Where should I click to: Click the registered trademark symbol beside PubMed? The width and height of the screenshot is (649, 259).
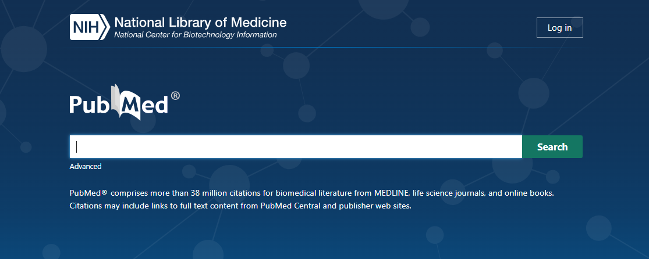pos(175,96)
